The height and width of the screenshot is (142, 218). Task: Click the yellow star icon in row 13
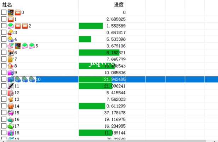pos(11,99)
